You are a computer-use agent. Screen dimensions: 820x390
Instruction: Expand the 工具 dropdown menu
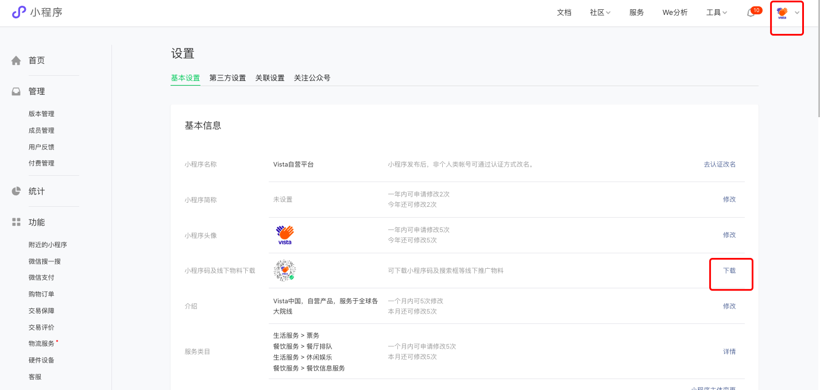click(717, 13)
